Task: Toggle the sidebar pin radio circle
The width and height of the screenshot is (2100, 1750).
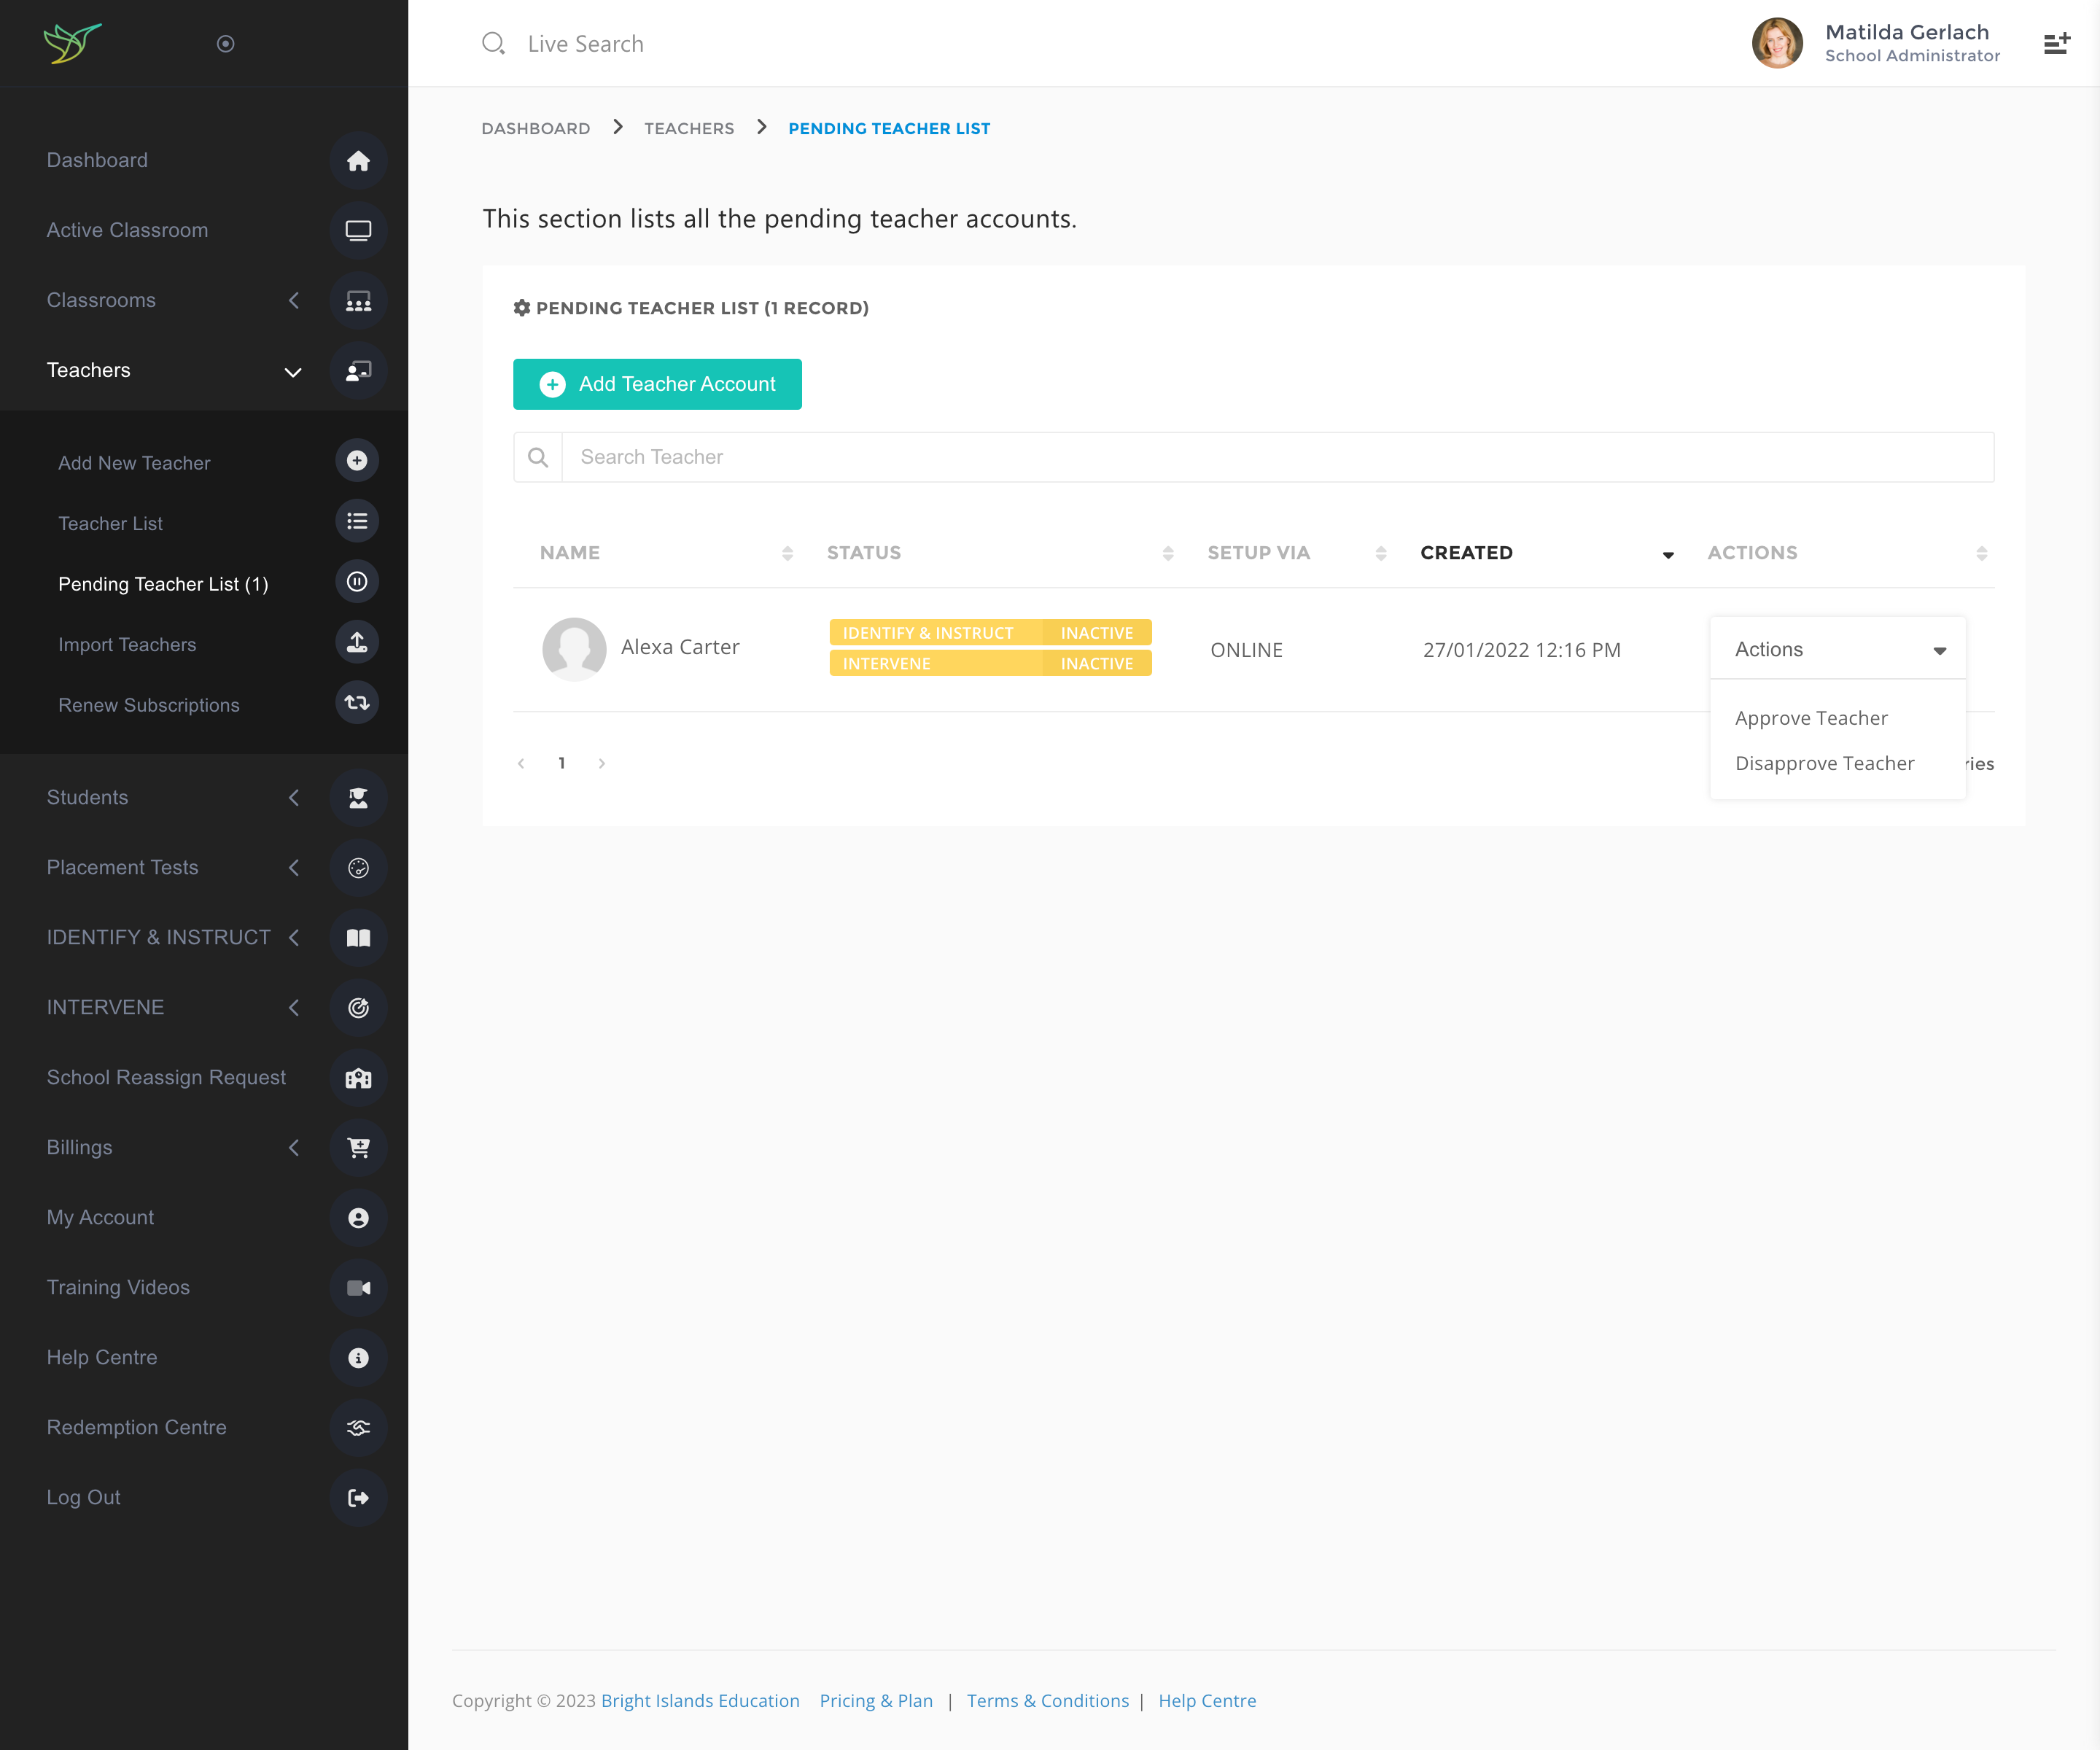Action: click(225, 43)
